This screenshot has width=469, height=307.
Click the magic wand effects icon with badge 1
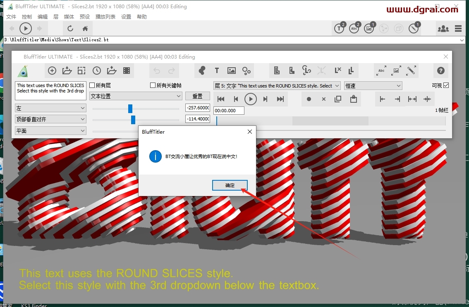coord(414,28)
